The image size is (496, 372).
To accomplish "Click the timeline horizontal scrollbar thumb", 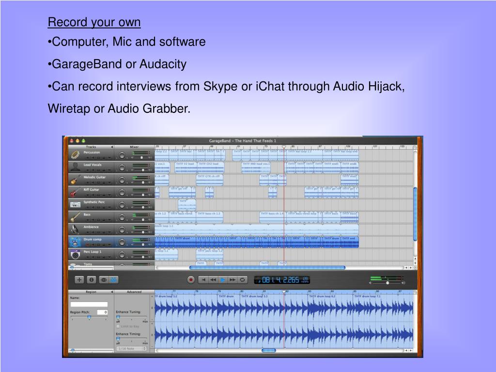I will [267, 267].
